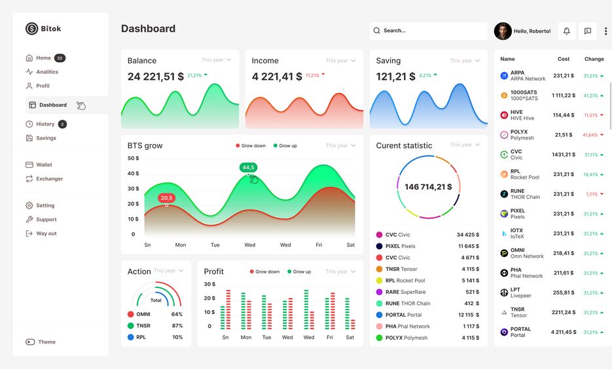Toggle the Theme switch
The height and width of the screenshot is (369, 612).
click(x=30, y=342)
